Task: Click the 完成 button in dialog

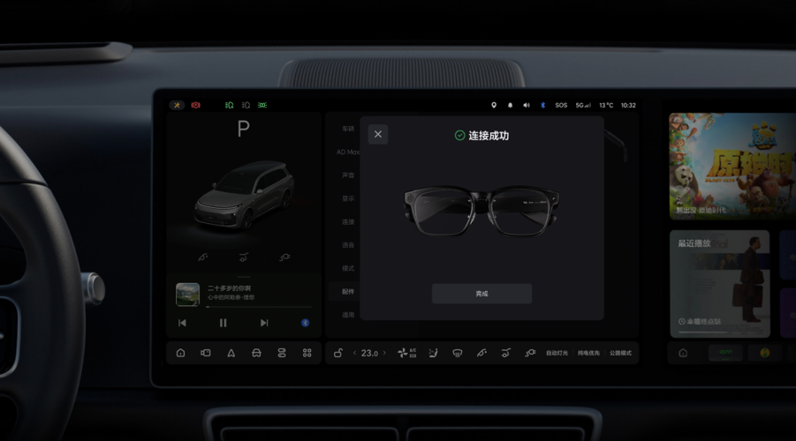Action: click(481, 294)
